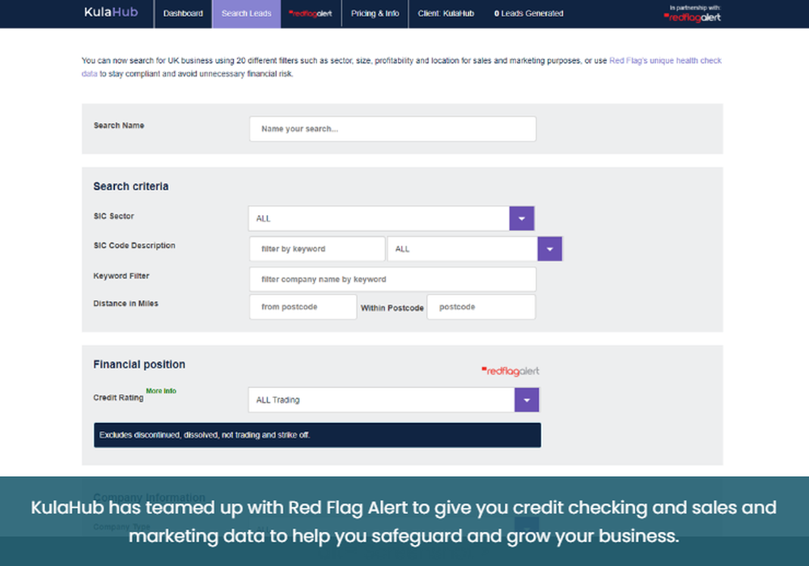Click redflagalert logo in Financial position
The height and width of the screenshot is (566, 809).
tap(510, 371)
